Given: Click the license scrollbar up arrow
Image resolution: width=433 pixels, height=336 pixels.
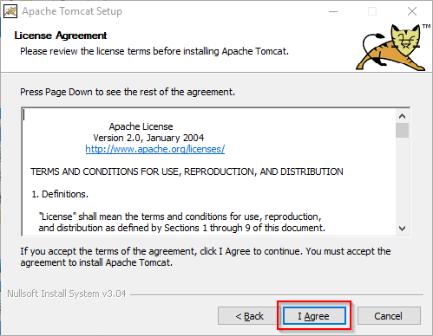Looking at the screenshot, I should (402, 116).
